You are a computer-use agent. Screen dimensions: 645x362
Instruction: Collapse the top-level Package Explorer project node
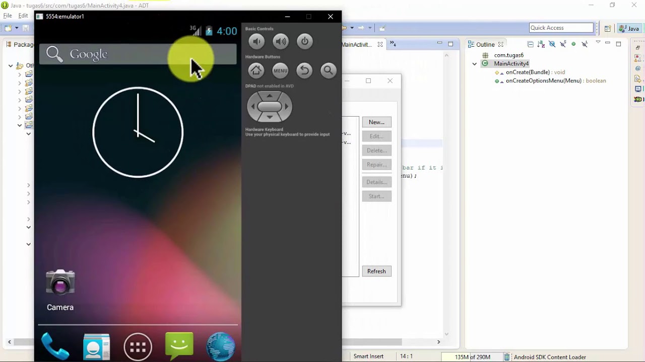11,65
